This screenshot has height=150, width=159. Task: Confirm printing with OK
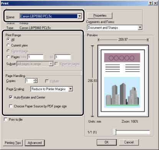107,142
